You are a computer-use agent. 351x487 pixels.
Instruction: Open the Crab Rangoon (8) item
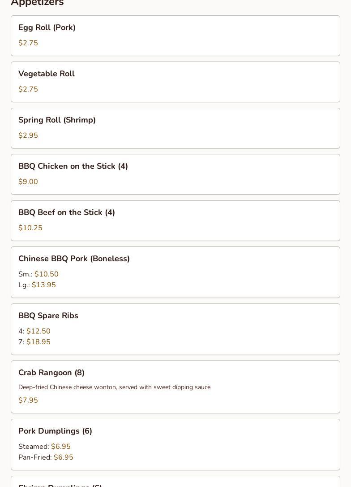coord(51,373)
